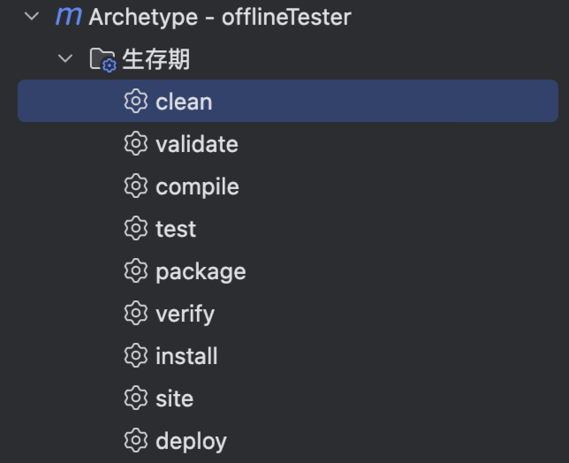The width and height of the screenshot is (569, 463).
Task: Click the Maven 'm' project icon
Action: click(68, 17)
